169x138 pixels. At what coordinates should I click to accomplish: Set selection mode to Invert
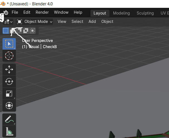pyautogui.click(x=26, y=31)
